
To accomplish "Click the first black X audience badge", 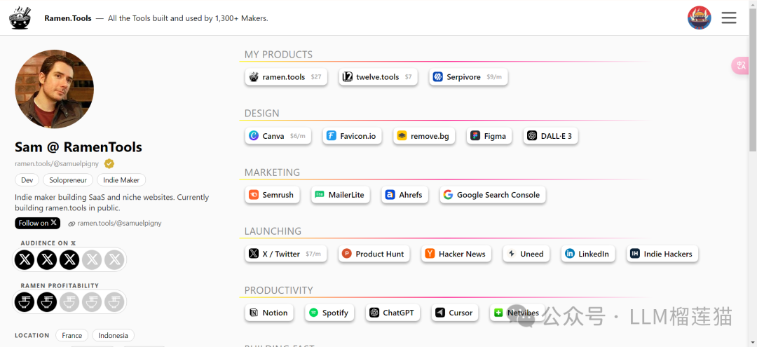I will [24, 259].
